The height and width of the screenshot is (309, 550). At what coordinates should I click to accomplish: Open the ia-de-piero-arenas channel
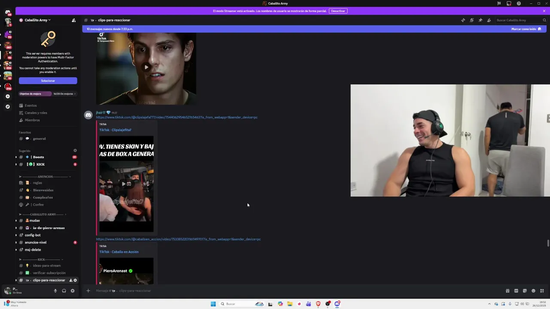coord(48,228)
